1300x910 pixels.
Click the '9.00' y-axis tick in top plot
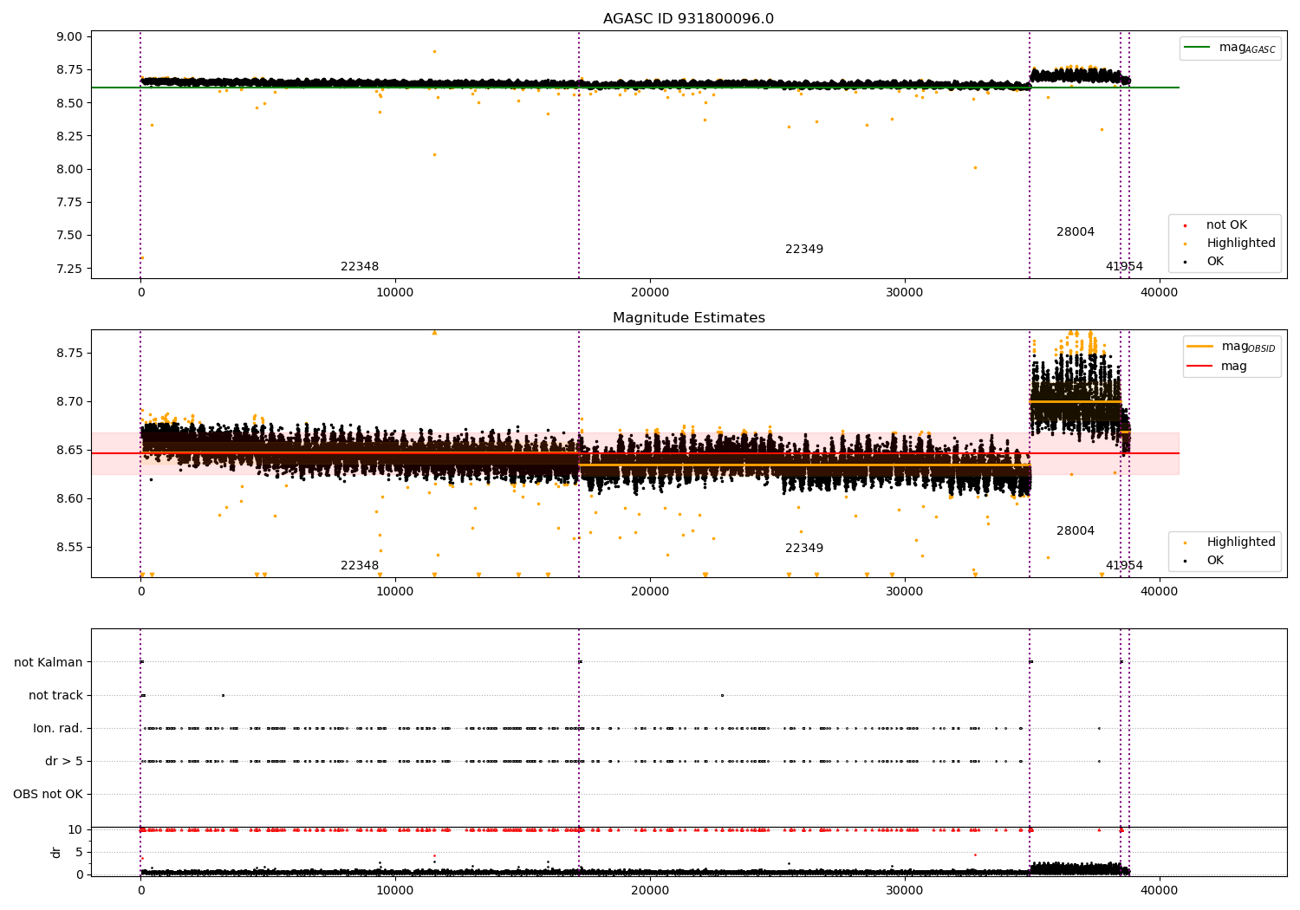[69, 36]
